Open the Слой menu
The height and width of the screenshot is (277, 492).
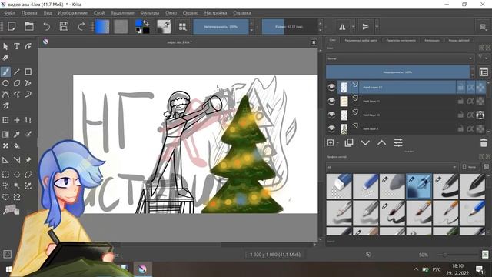tap(99, 13)
